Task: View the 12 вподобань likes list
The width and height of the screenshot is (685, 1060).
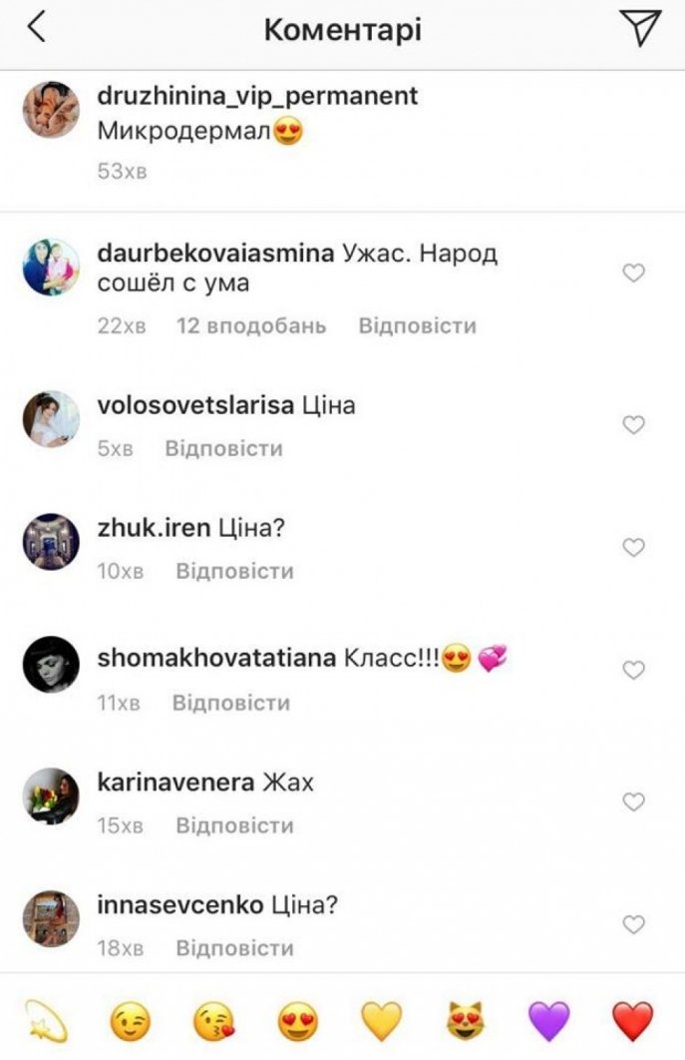Action: tap(251, 325)
